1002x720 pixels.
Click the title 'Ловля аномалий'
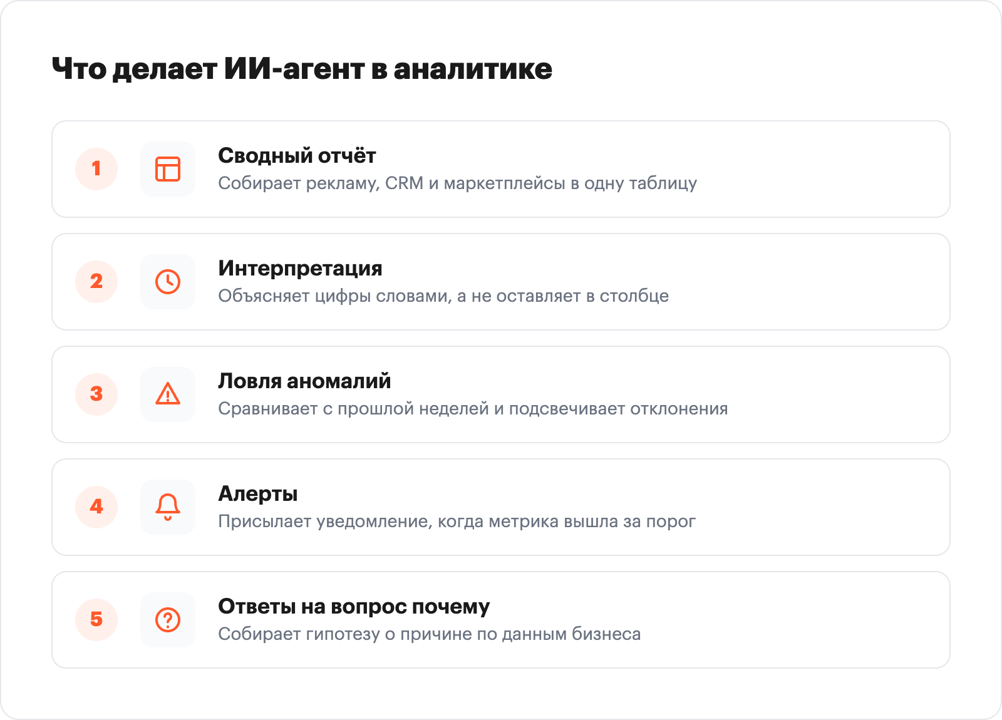pyautogui.click(x=304, y=381)
